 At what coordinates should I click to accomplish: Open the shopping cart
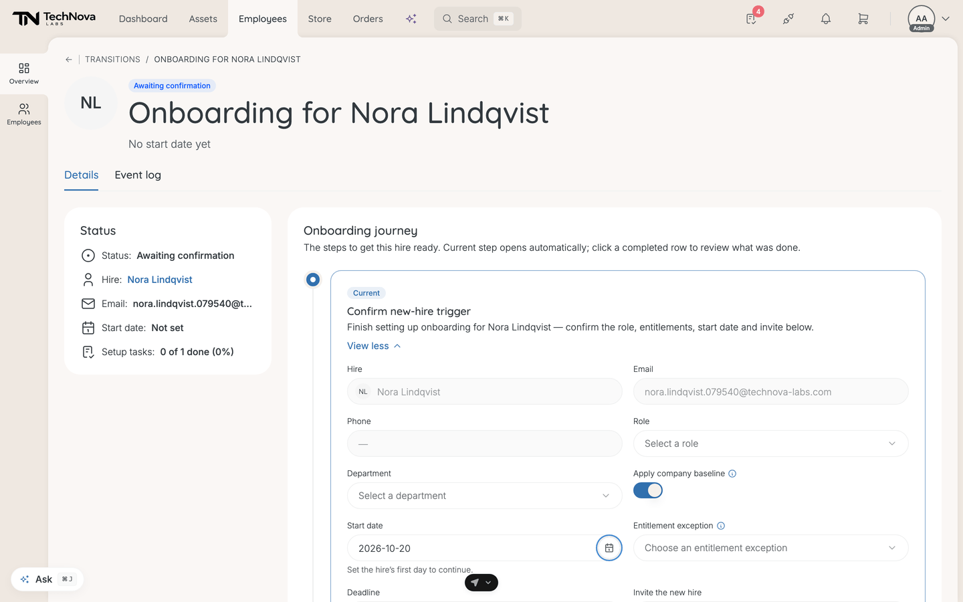click(x=863, y=19)
